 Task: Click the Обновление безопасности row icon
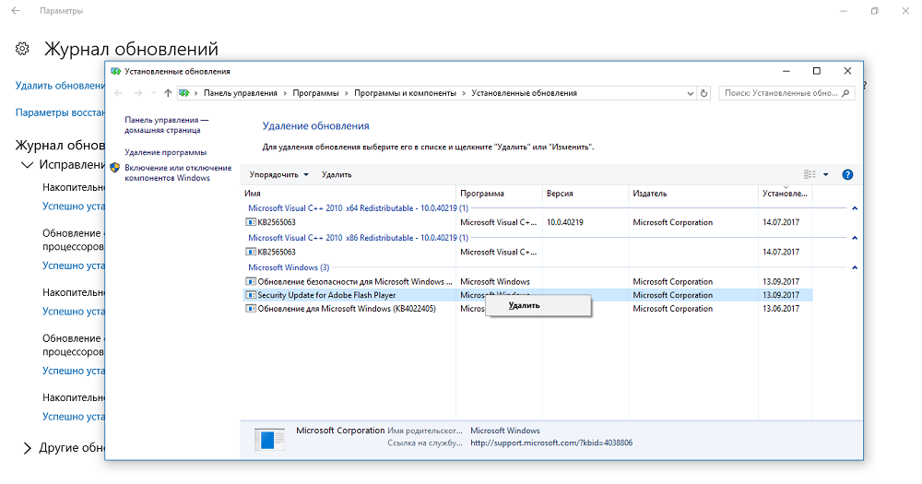coord(251,282)
